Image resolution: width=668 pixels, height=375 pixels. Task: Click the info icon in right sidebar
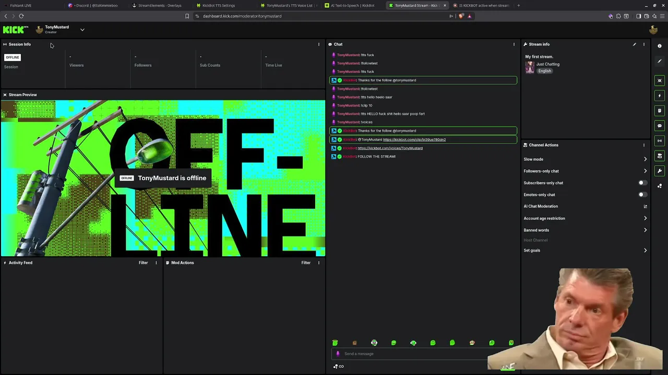pos(660,46)
